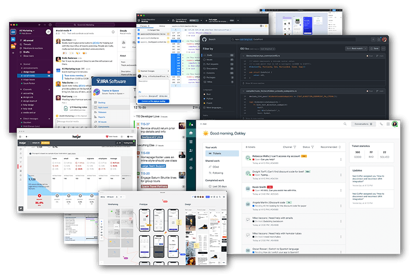412x277 pixels.
Task: Click the Twitter icon in Hotjar sidebar
Action: click(x=21, y=209)
